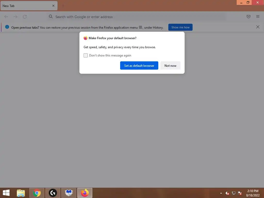
Task: Click the 'Make Firefox your default browser?' heading
Action: click(112, 38)
